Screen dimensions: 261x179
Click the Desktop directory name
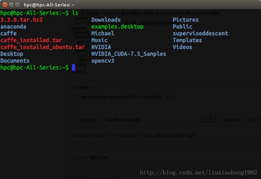(12, 54)
